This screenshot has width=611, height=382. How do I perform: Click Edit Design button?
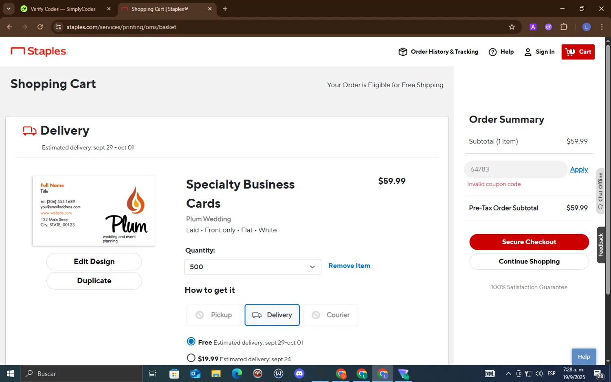click(94, 261)
